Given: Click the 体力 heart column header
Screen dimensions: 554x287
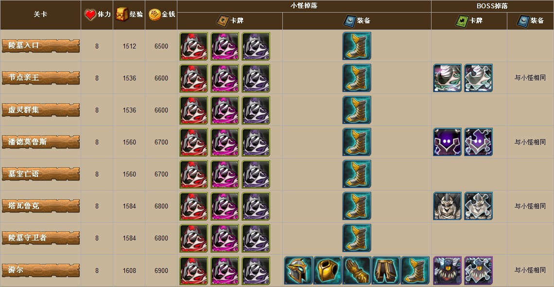Looking at the screenshot, I should (x=97, y=15).
